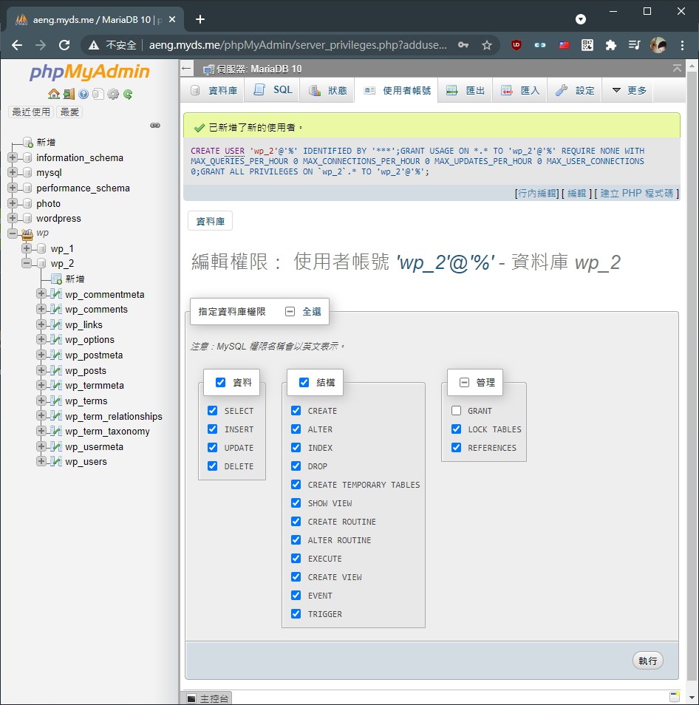Open the 最近使用 list

[31, 112]
